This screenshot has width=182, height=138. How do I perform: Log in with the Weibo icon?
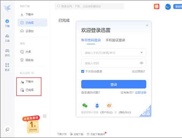[x=109, y=105]
